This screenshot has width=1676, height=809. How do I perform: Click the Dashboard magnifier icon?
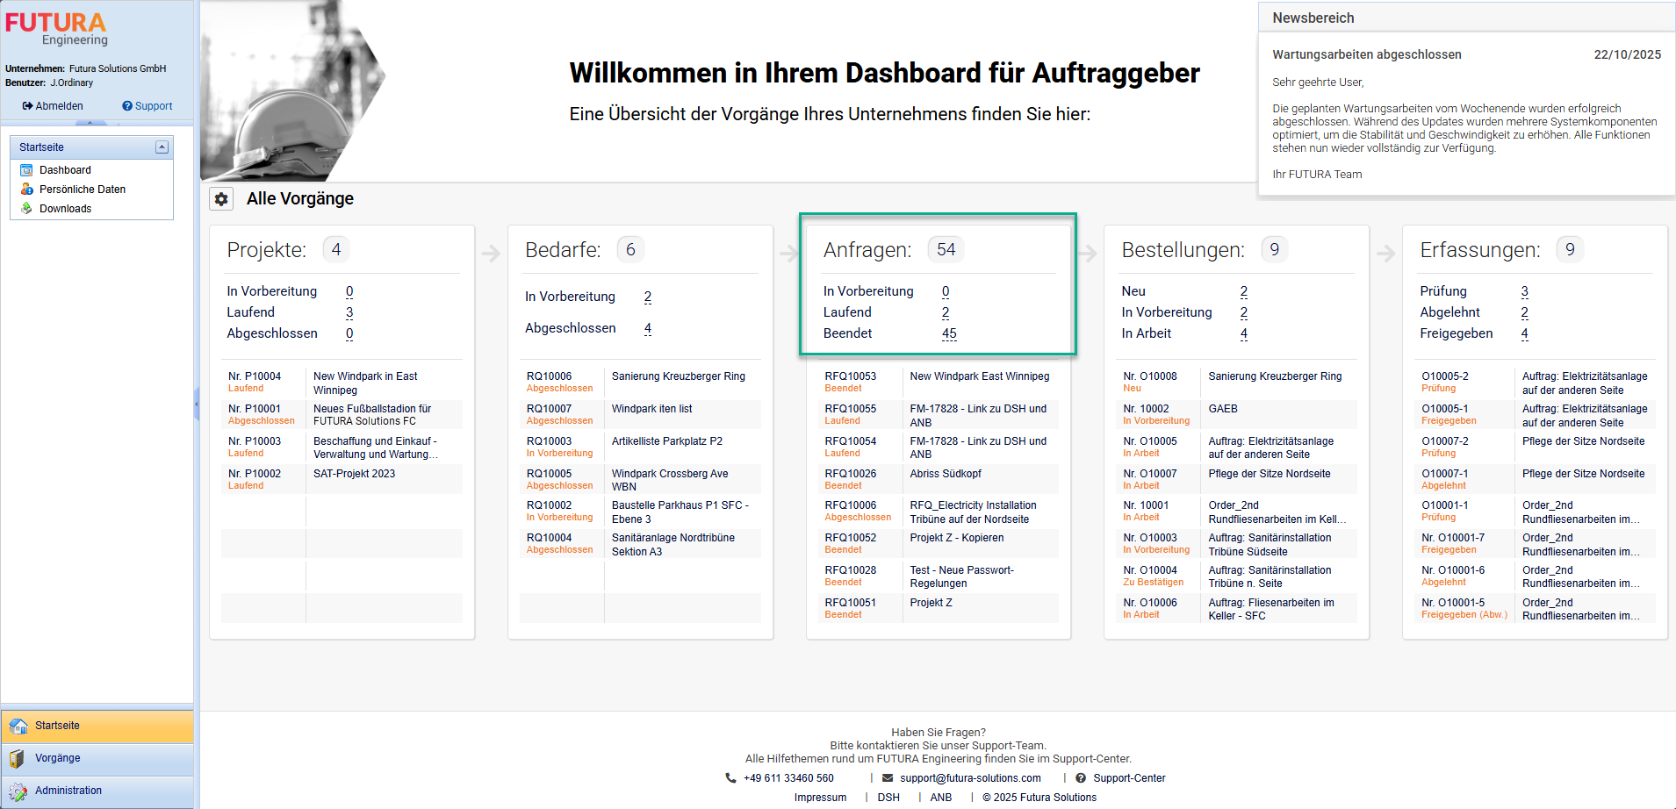click(26, 170)
